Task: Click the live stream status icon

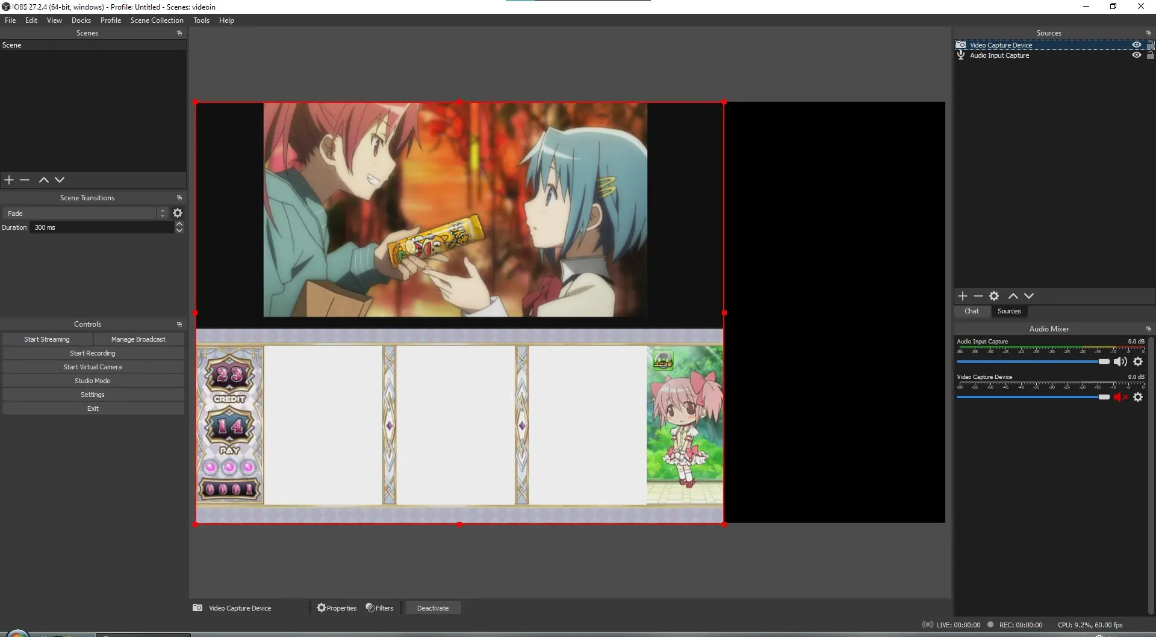Action: [x=928, y=625]
